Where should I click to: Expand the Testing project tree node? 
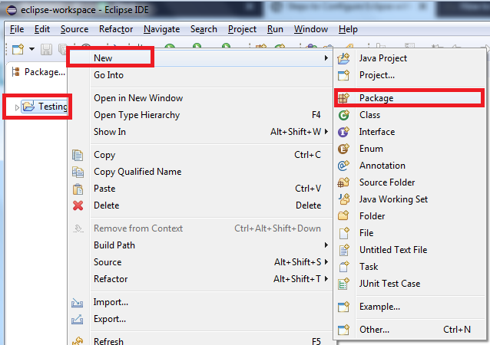[x=18, y=107]
